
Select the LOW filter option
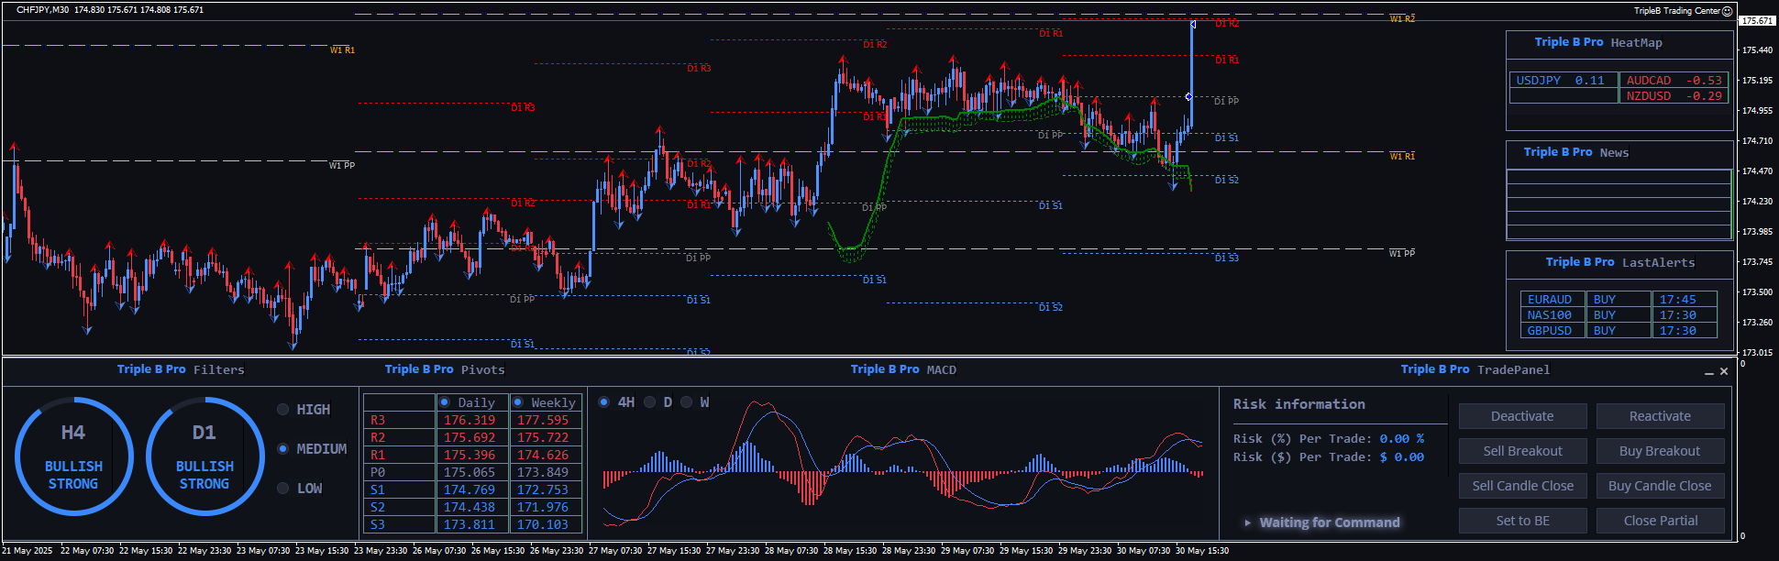pyautogui.click(x=283, y=489)
